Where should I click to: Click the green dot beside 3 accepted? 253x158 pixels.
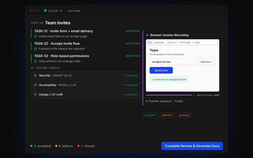point(31,146)
